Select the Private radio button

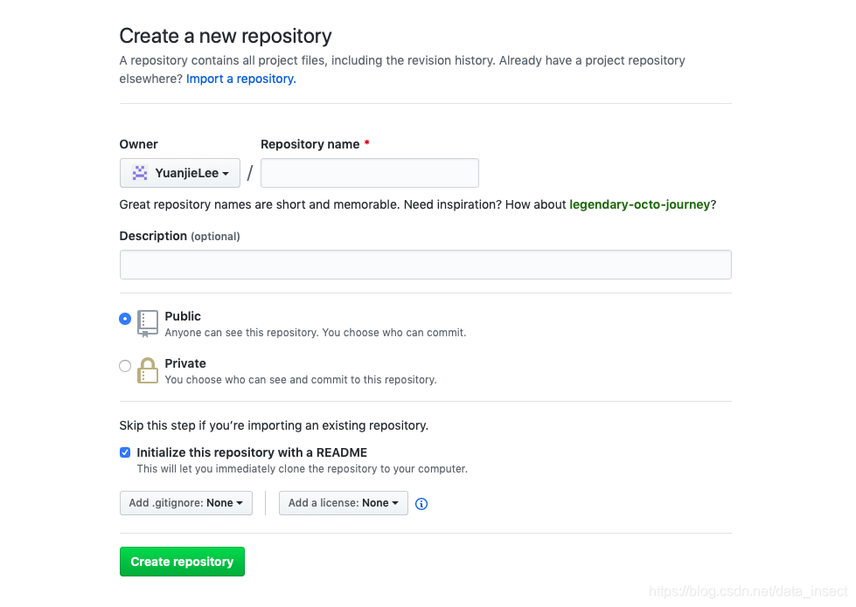click(125, 365)
